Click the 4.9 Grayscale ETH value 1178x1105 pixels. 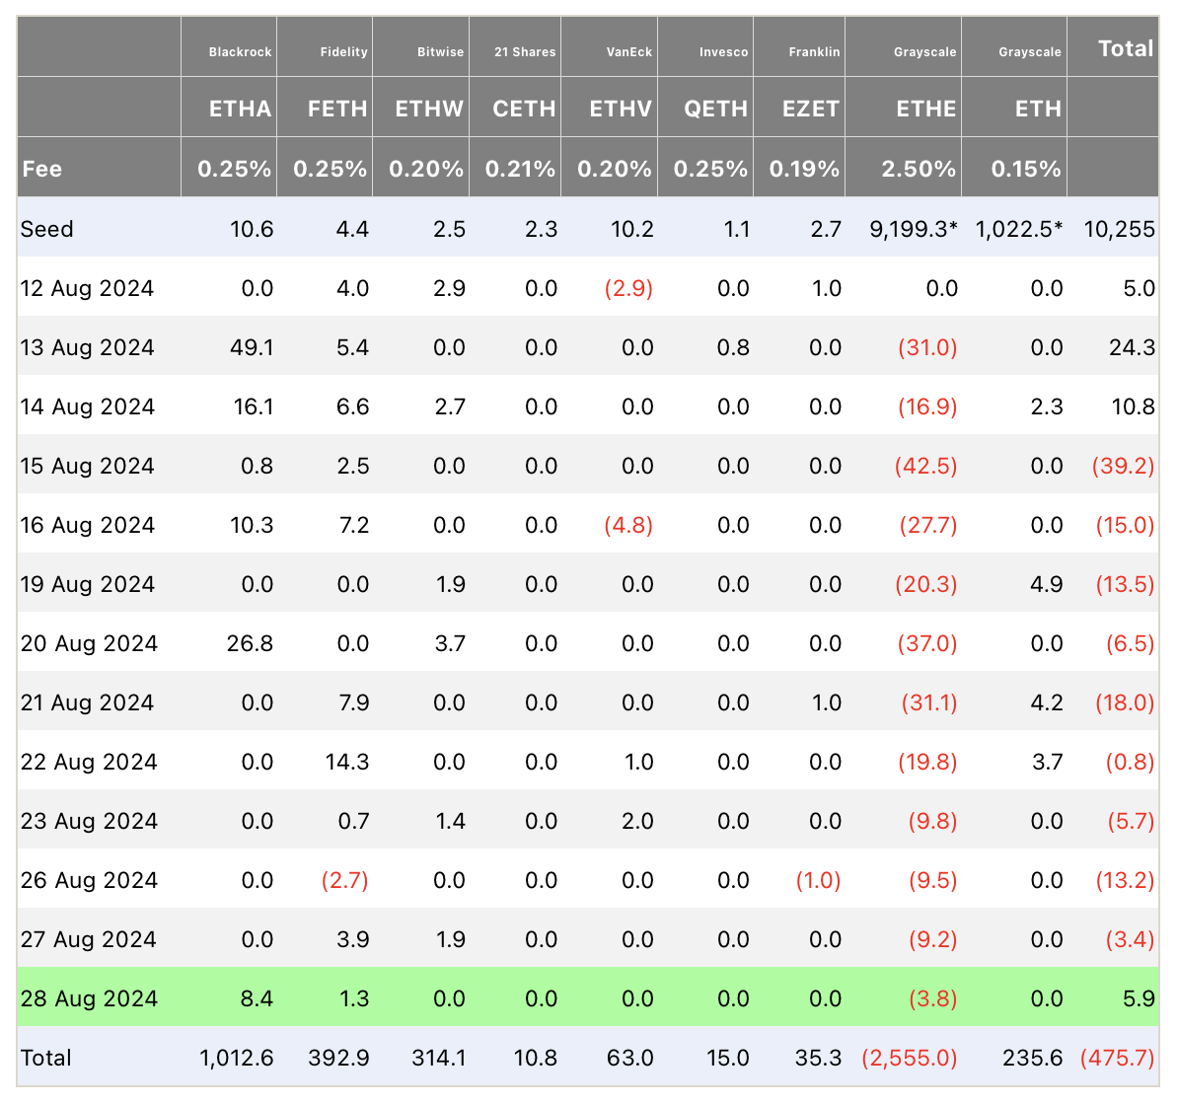pyautogui.click(x=1047, y=584)
